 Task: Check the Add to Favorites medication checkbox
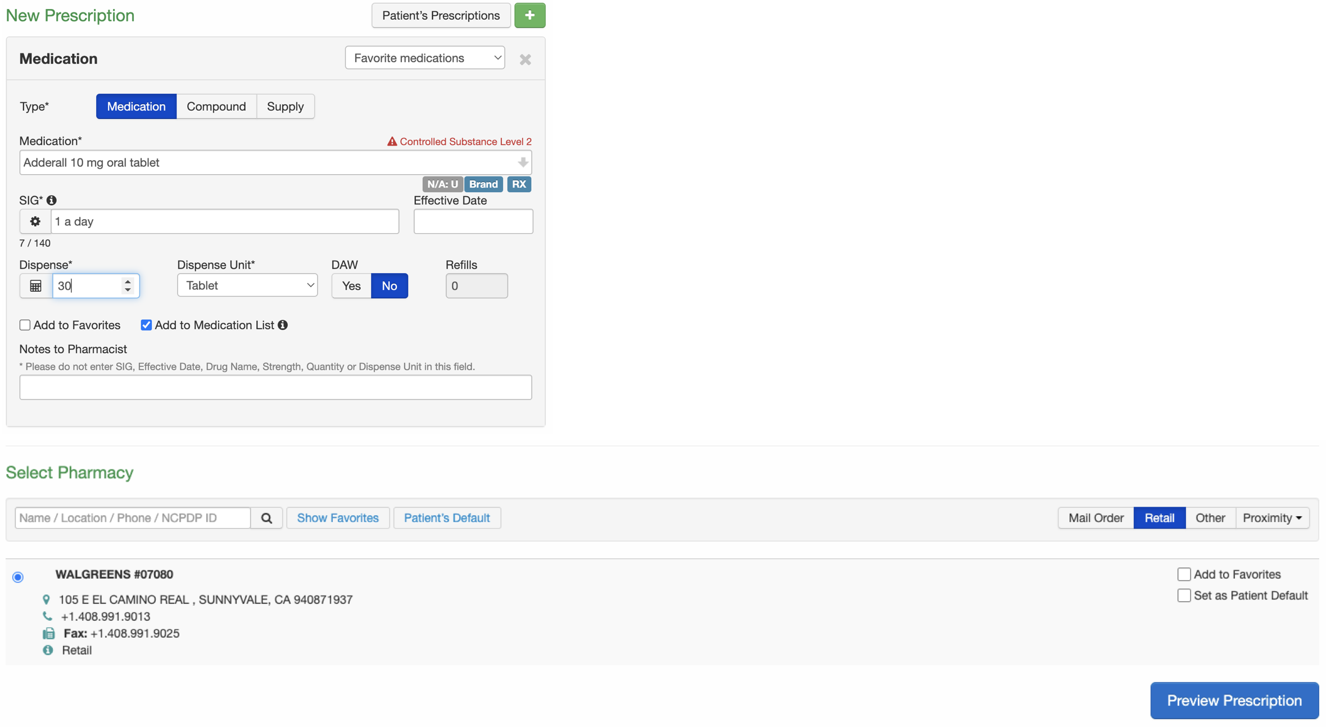click(25, 325)
